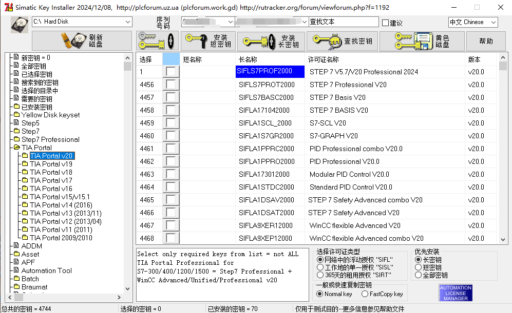Tick the checkbox for row 4456
The image size is (512, 313).
[x=171, y=85]
